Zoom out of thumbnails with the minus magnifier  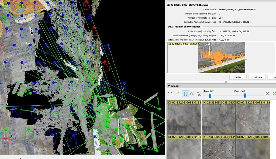(x=274, y=93)
